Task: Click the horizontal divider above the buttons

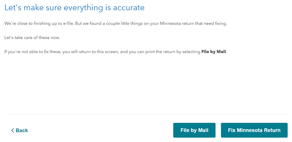Action: (x=146, y=114)
